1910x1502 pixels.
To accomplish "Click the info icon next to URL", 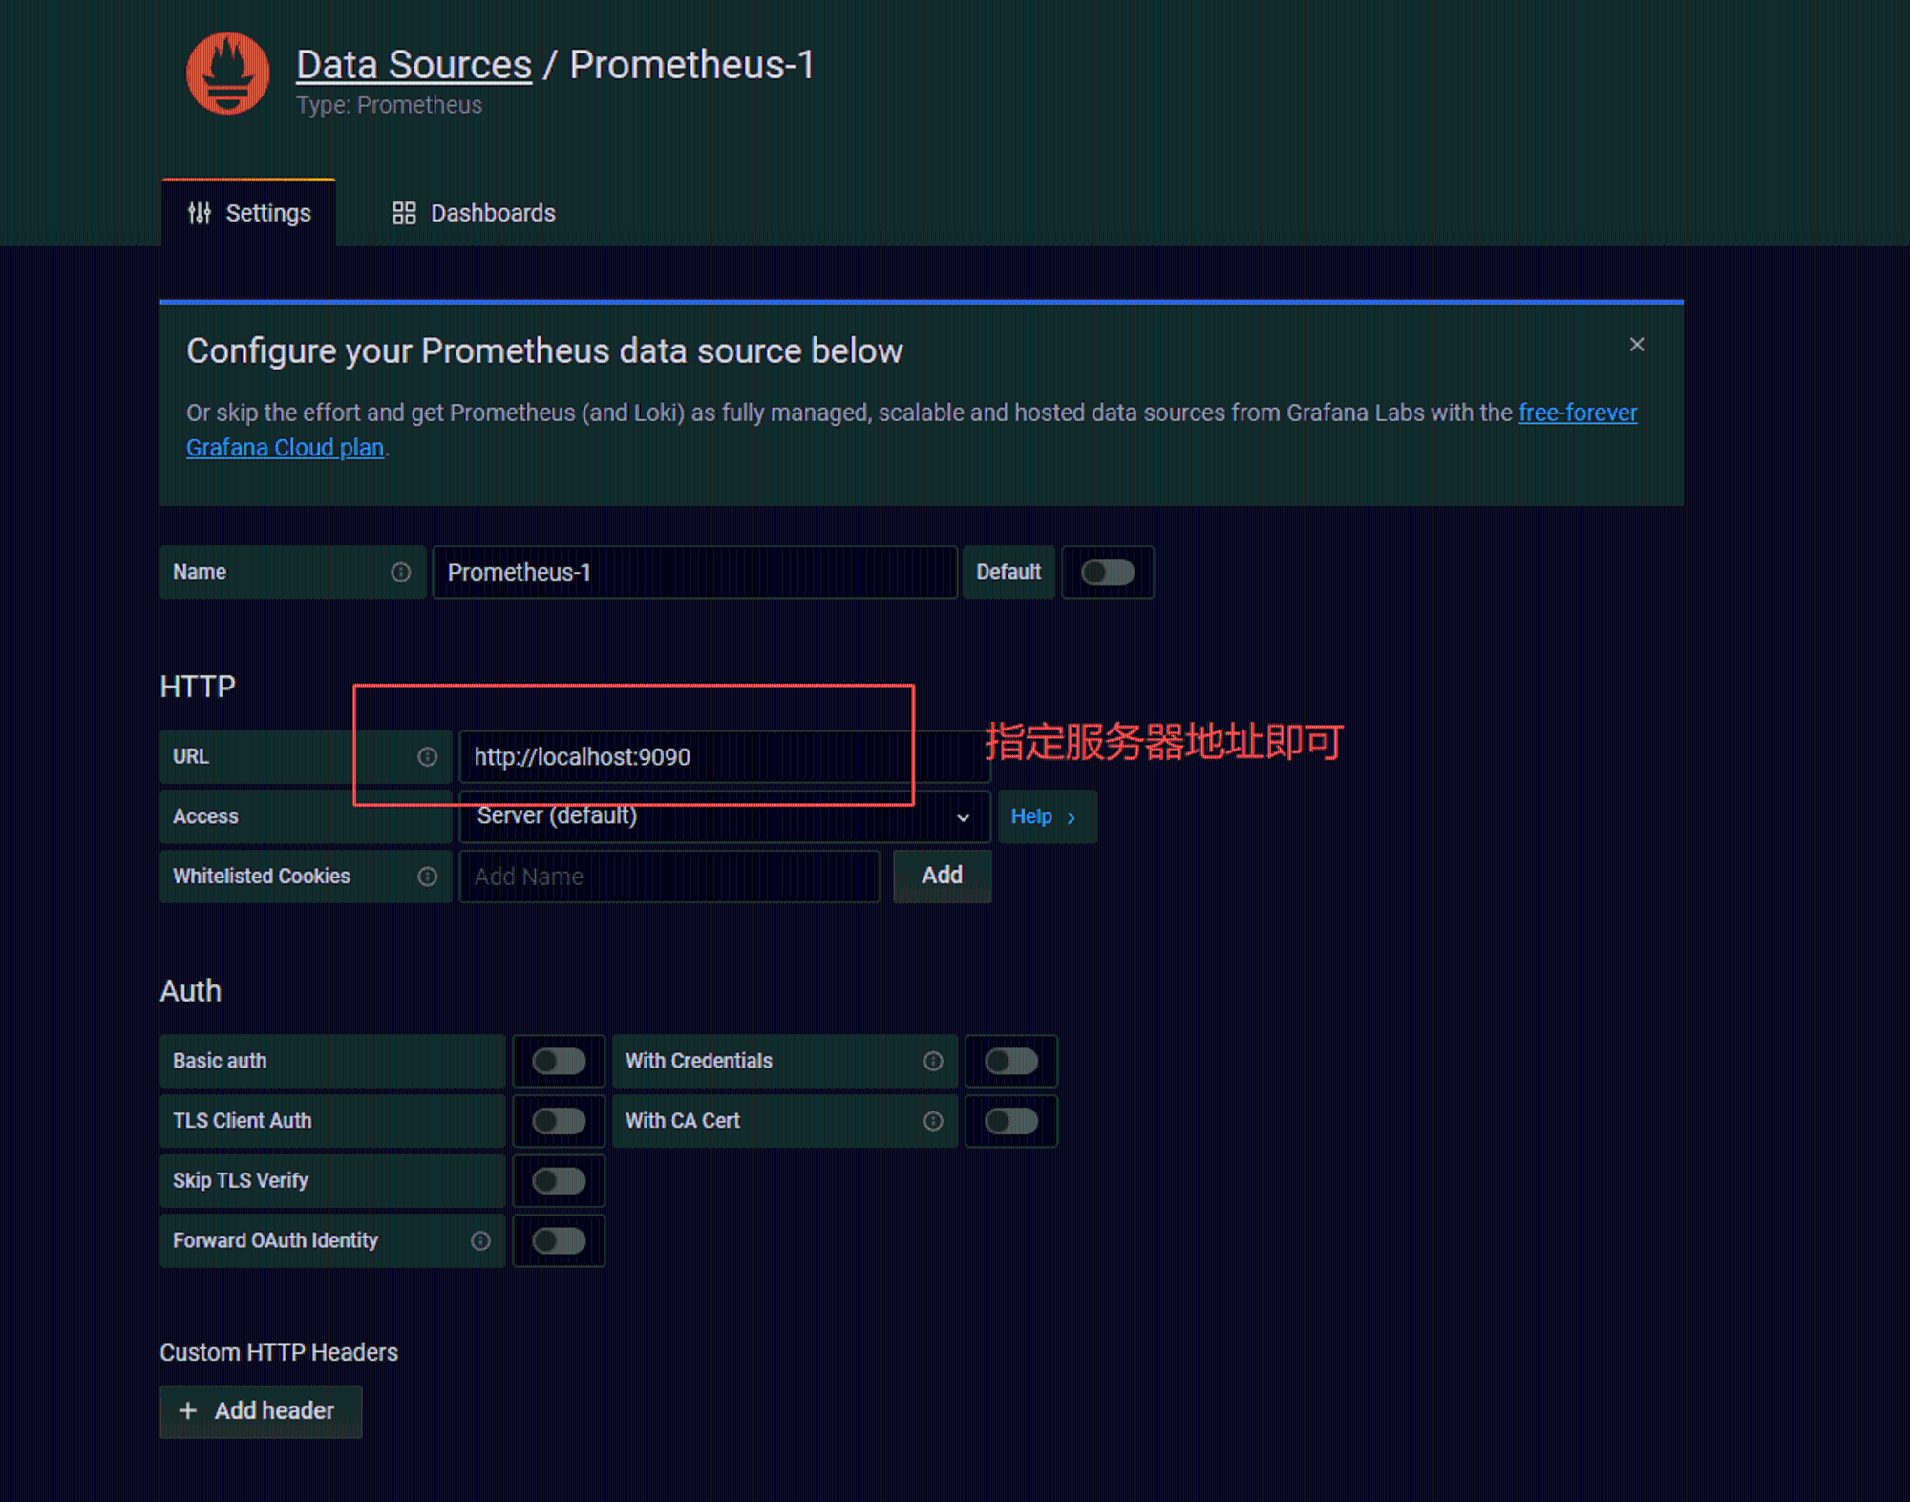I will 428,757.
